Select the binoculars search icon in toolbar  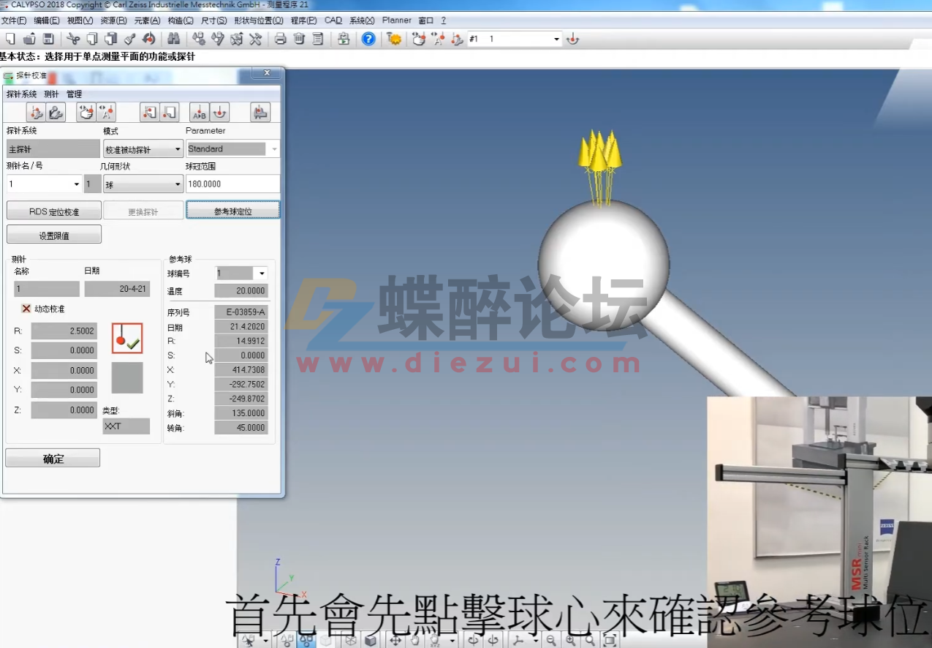[x=175, y=39]
